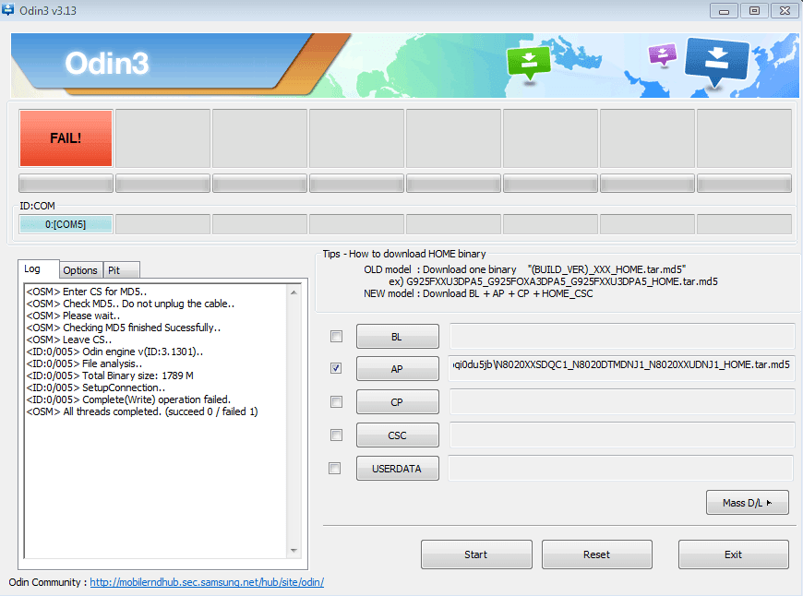
Task: Click log line 'Enter CS for MD5..'
Action: pyautogui.click(x=87, y=292)
